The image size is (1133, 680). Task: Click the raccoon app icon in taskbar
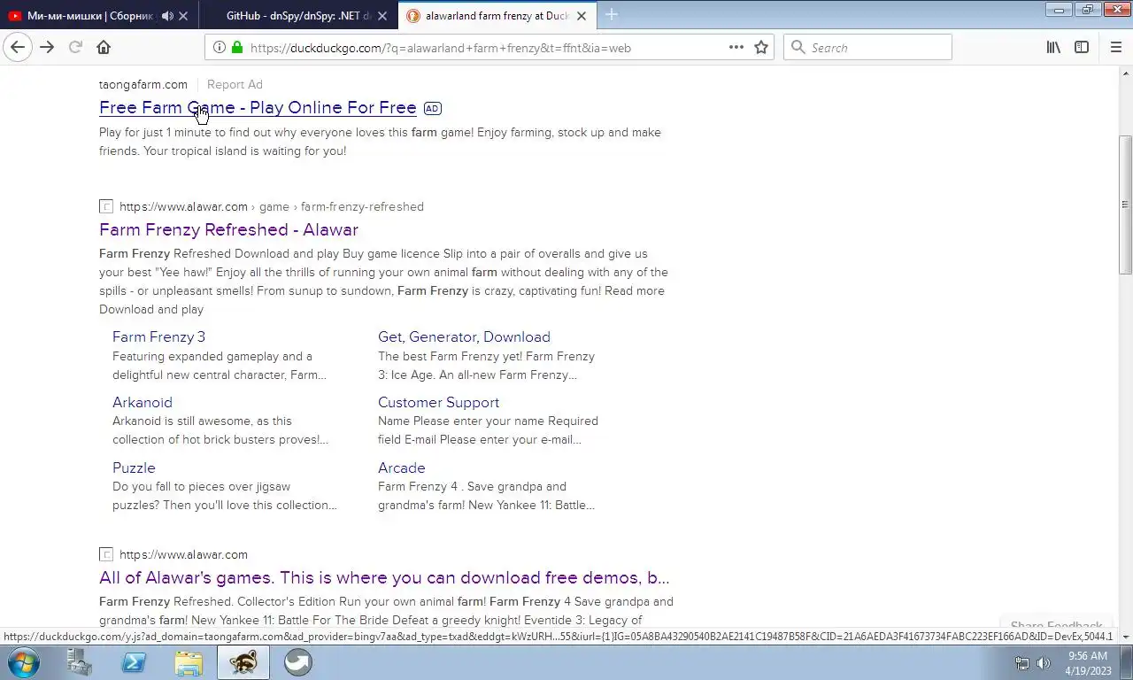coord(243,662)
